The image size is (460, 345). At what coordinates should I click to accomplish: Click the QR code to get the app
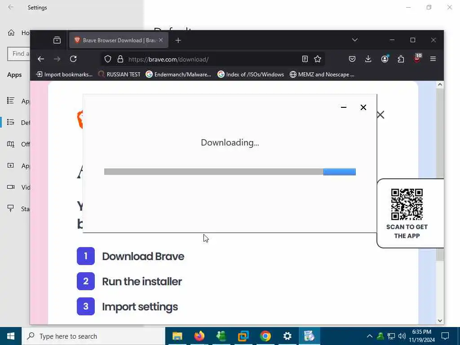[407, 204]
